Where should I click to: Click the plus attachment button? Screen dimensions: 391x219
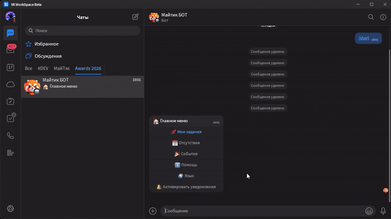pos(153,211)
